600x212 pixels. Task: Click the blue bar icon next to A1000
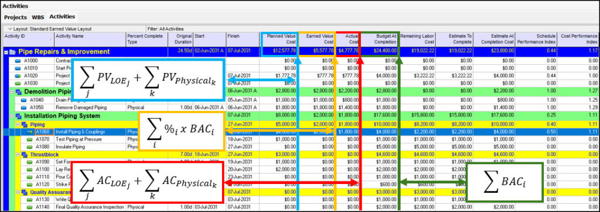click(x=18, y=61)
